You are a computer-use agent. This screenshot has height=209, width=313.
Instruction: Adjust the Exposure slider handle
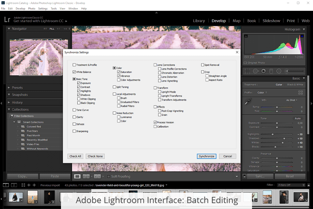[x=277, y=123]
